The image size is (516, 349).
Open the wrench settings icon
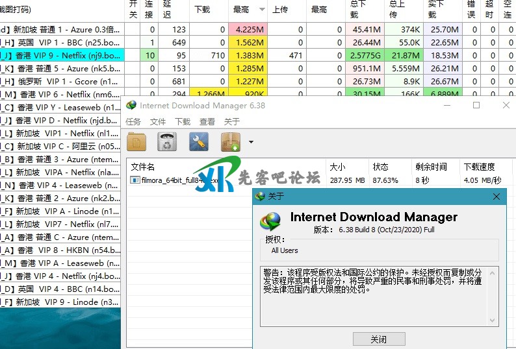(x=198, y=141)
